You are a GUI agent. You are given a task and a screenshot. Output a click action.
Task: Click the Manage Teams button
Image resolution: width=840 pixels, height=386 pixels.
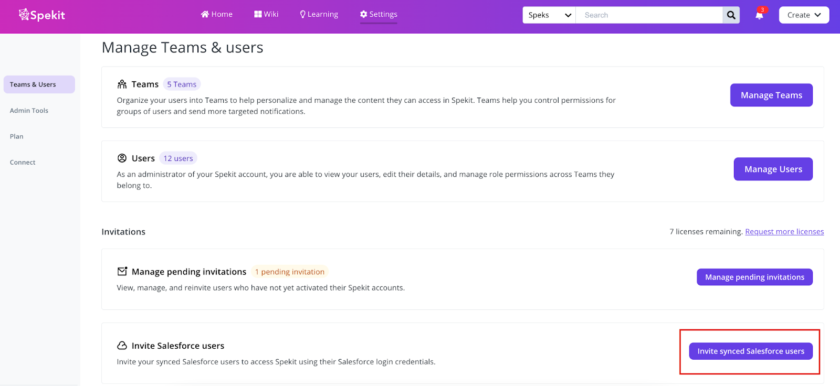[771, 95]
